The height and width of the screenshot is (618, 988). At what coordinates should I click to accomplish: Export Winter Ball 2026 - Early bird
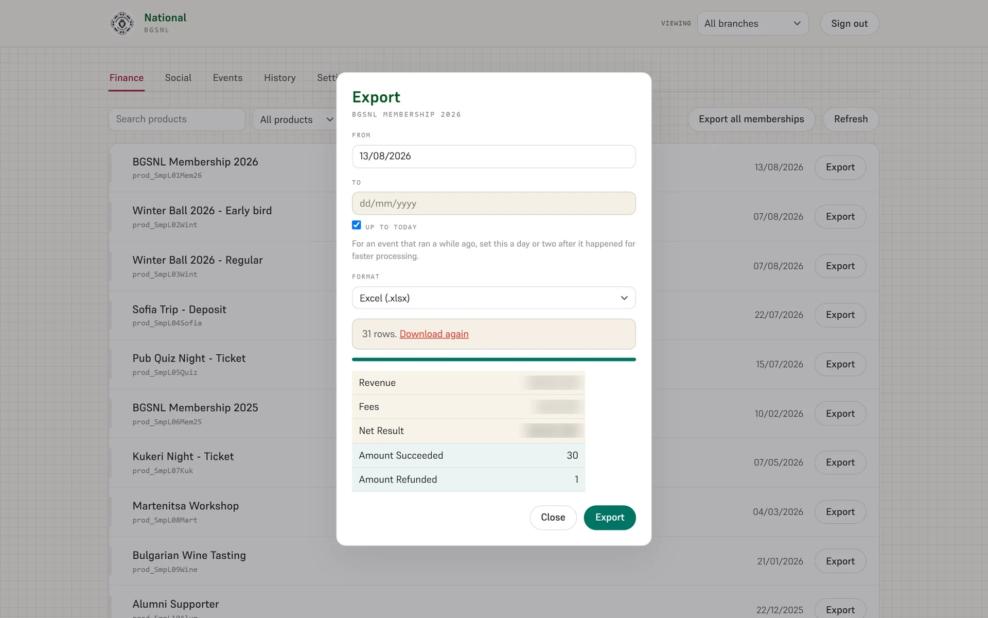point(840,217)
